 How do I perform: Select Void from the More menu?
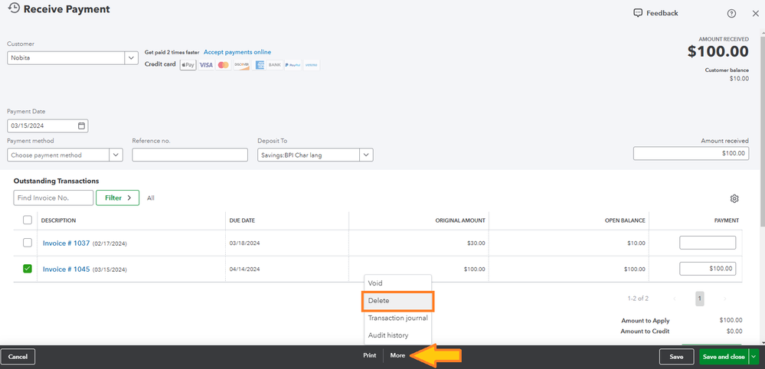pyautogui.click(x=397, y=283)
